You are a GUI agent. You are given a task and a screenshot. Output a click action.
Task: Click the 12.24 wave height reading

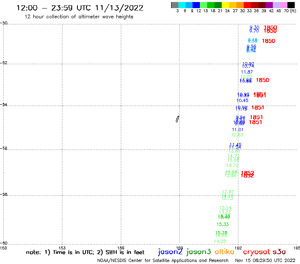pos(225,208)
